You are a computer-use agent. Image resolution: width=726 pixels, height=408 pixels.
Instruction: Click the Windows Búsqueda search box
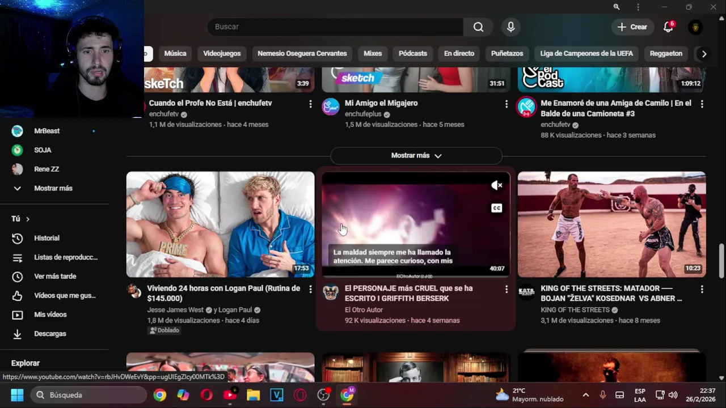(88, 395)
